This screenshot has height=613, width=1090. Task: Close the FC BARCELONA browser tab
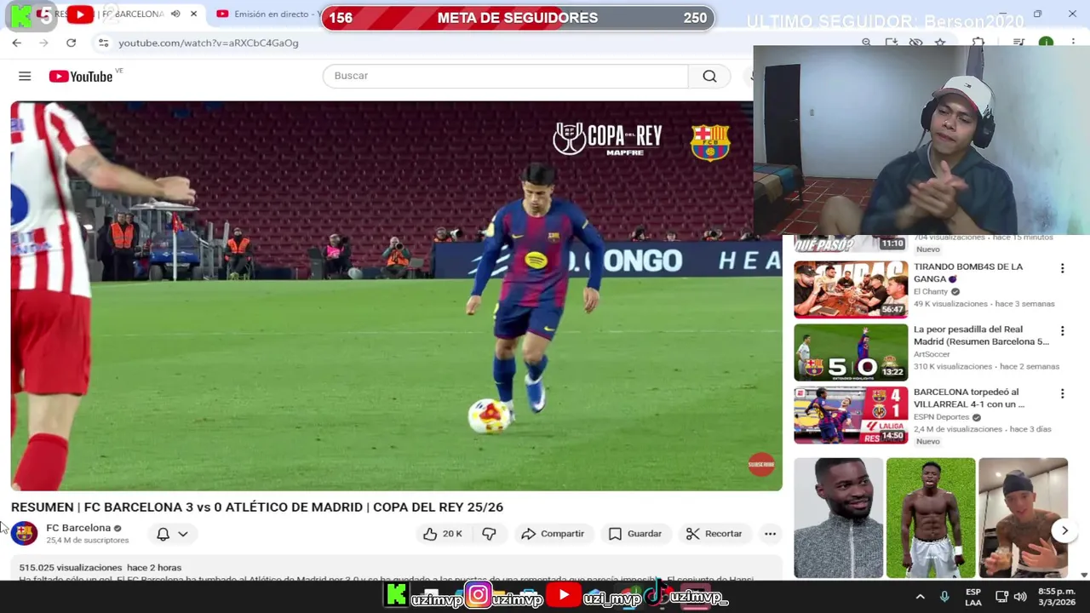pos(193,14)
